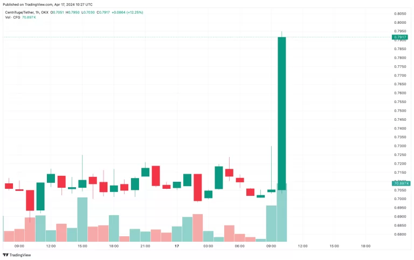Click the TradingView logo icon

[6, 255]
